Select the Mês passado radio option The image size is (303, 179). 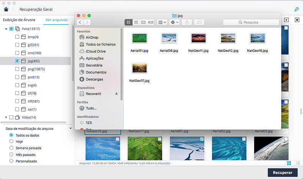click(11, 154)
